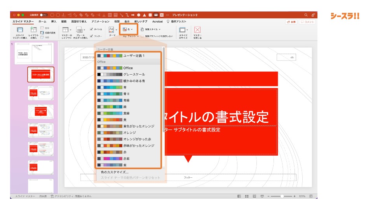This screenshot has height=210, width=373.
Task: Select the highlighted title layout thumbnail
Action: 41,75
